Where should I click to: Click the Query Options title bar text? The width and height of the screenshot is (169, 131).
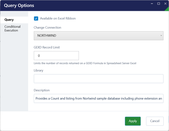(19, 5)
